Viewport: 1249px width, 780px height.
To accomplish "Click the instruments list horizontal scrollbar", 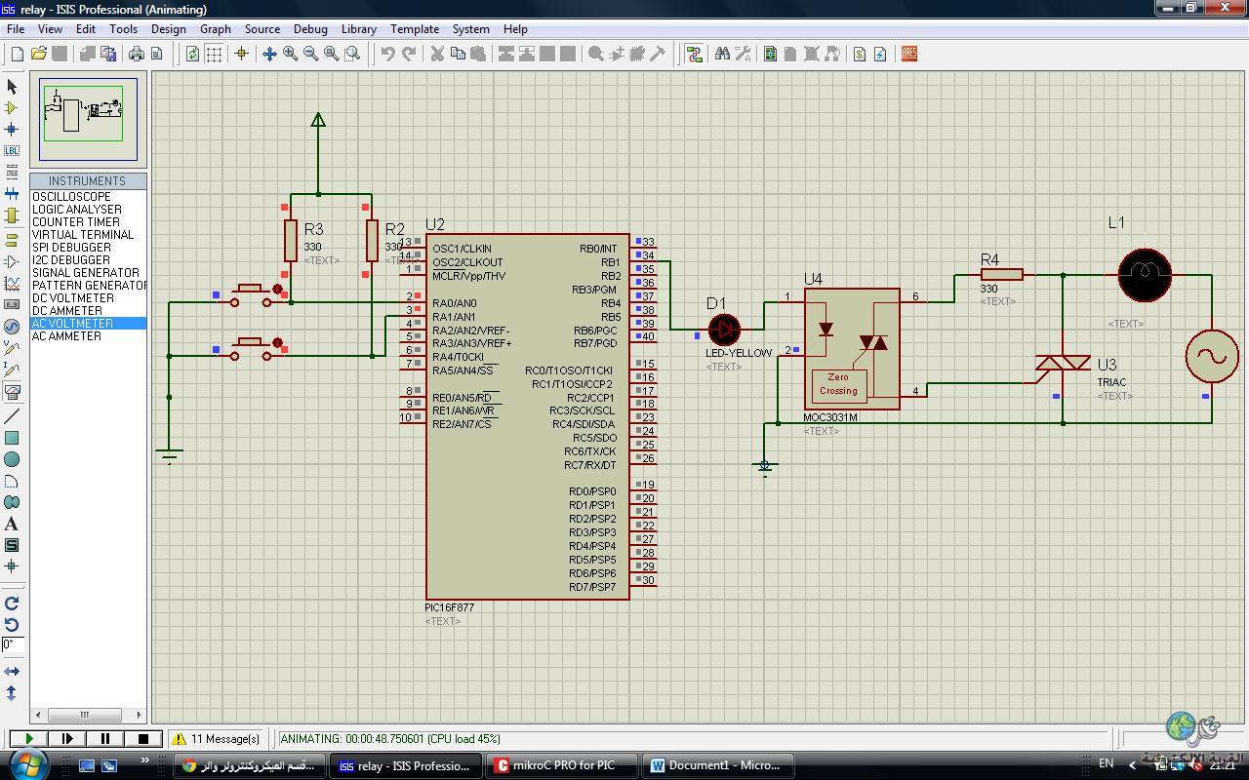I will click(87, 715).
